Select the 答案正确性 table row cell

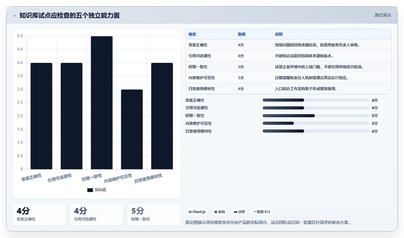[x=198, y=45]
